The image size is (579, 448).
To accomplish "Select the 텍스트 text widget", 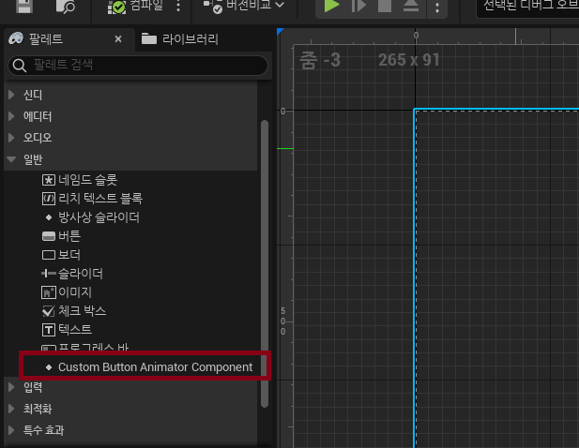I will (x=67, y=329).
